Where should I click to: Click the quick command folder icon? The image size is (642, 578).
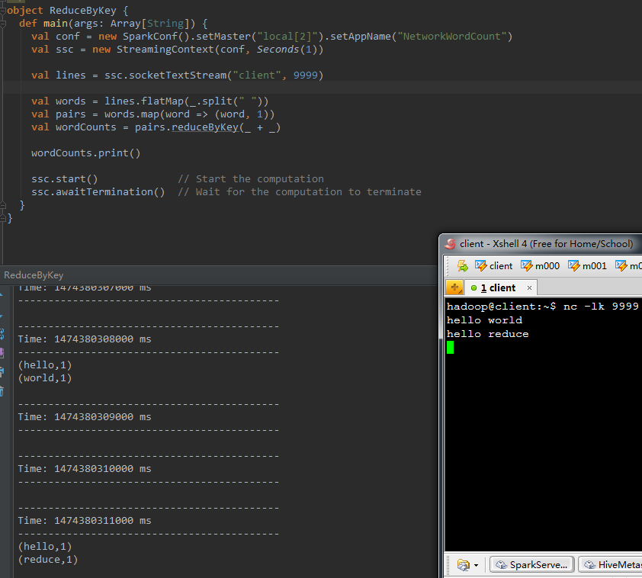point(462,565)
